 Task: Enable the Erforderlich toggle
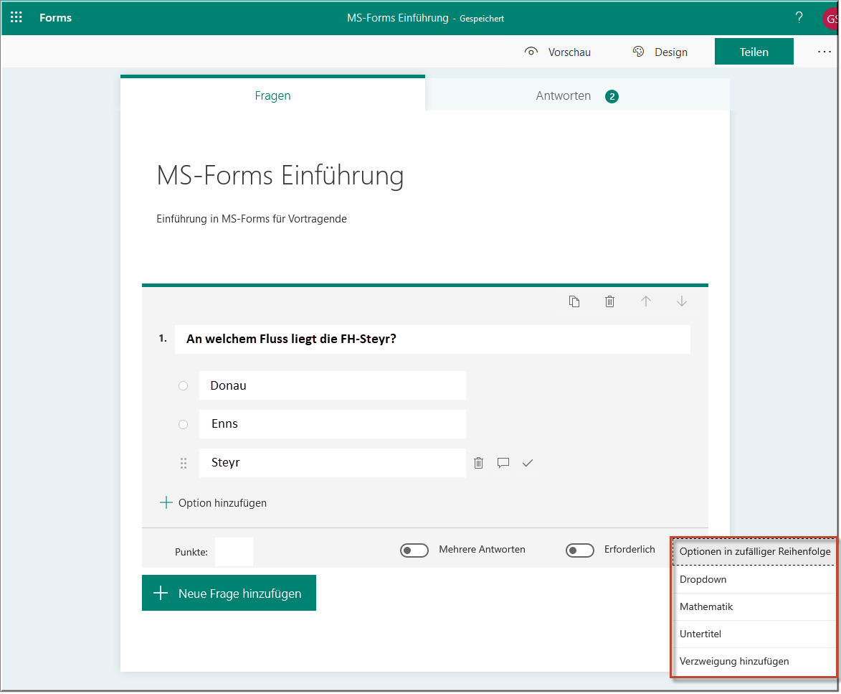(x=580, y=549)
